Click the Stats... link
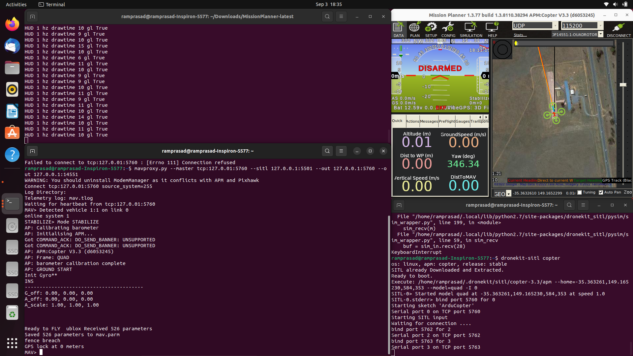 coord(520,35)
